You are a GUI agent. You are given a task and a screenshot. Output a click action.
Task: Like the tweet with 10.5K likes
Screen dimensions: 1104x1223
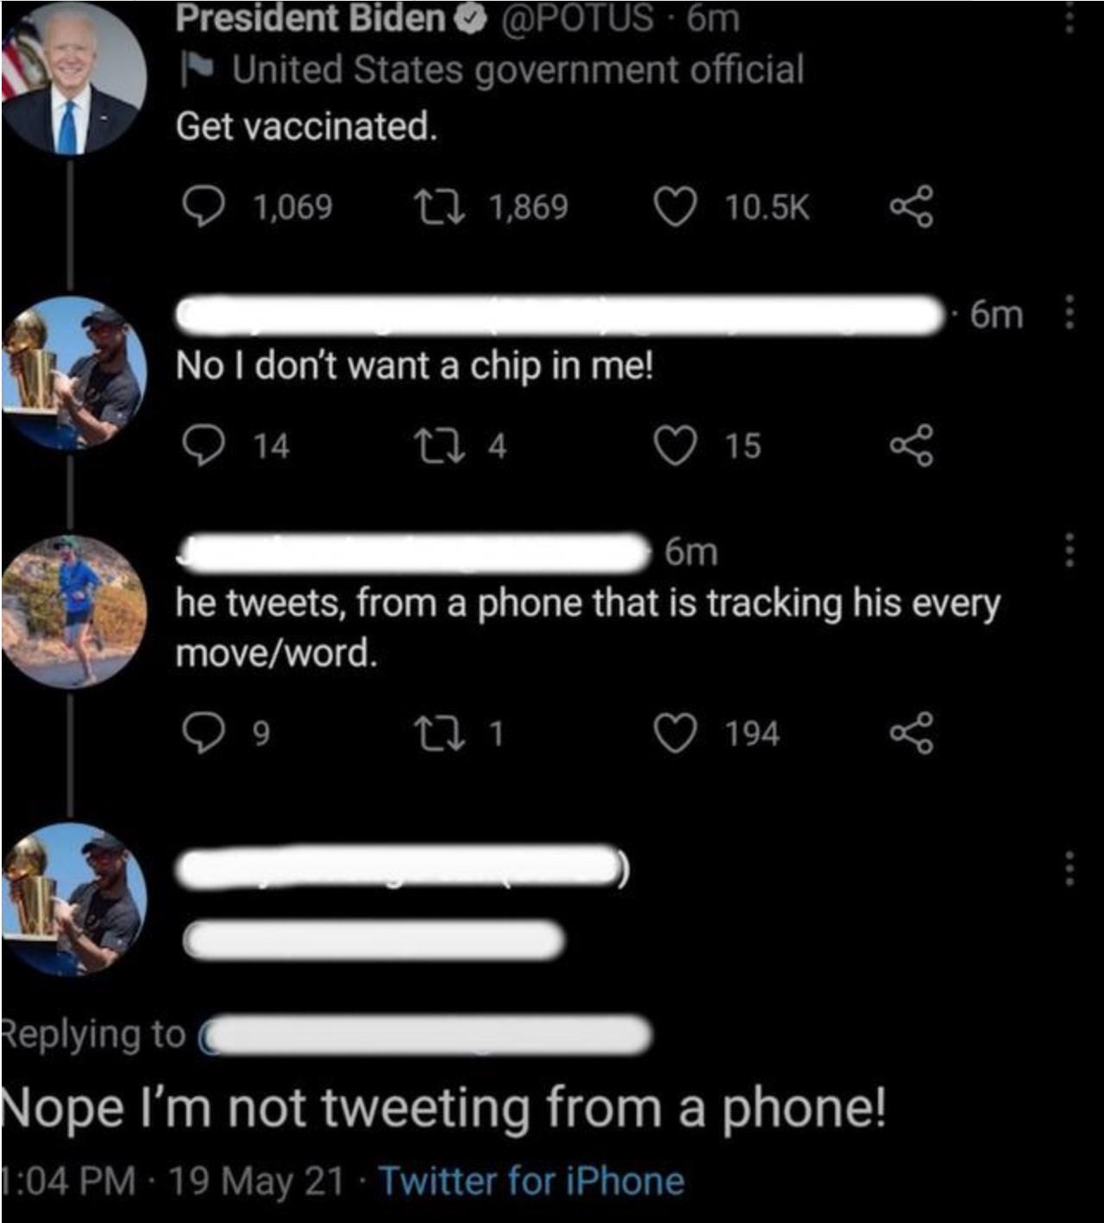point(674,207)
